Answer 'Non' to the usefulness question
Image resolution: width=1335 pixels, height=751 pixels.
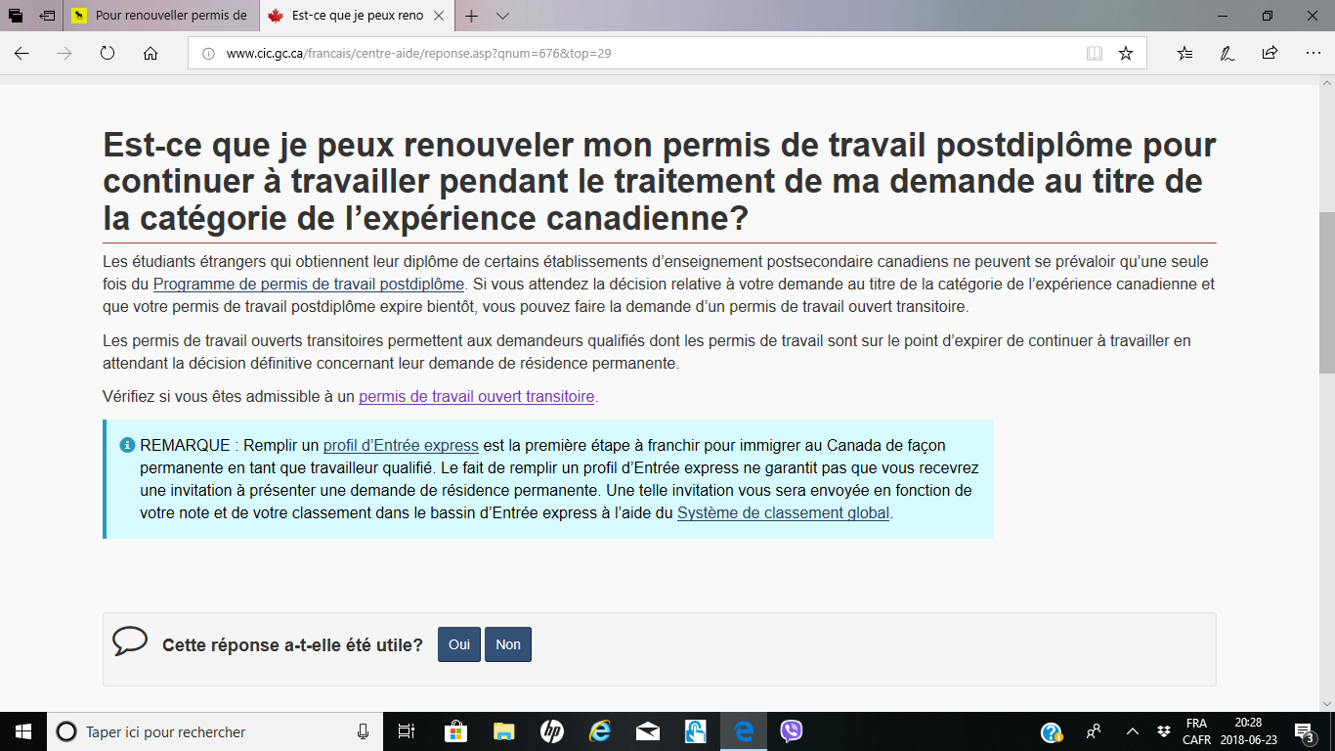(508, 644)
